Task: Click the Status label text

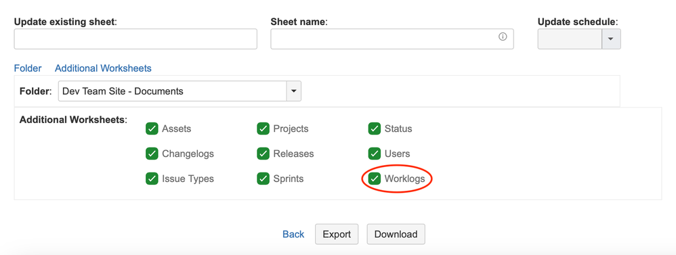Action: pos(398,129)
